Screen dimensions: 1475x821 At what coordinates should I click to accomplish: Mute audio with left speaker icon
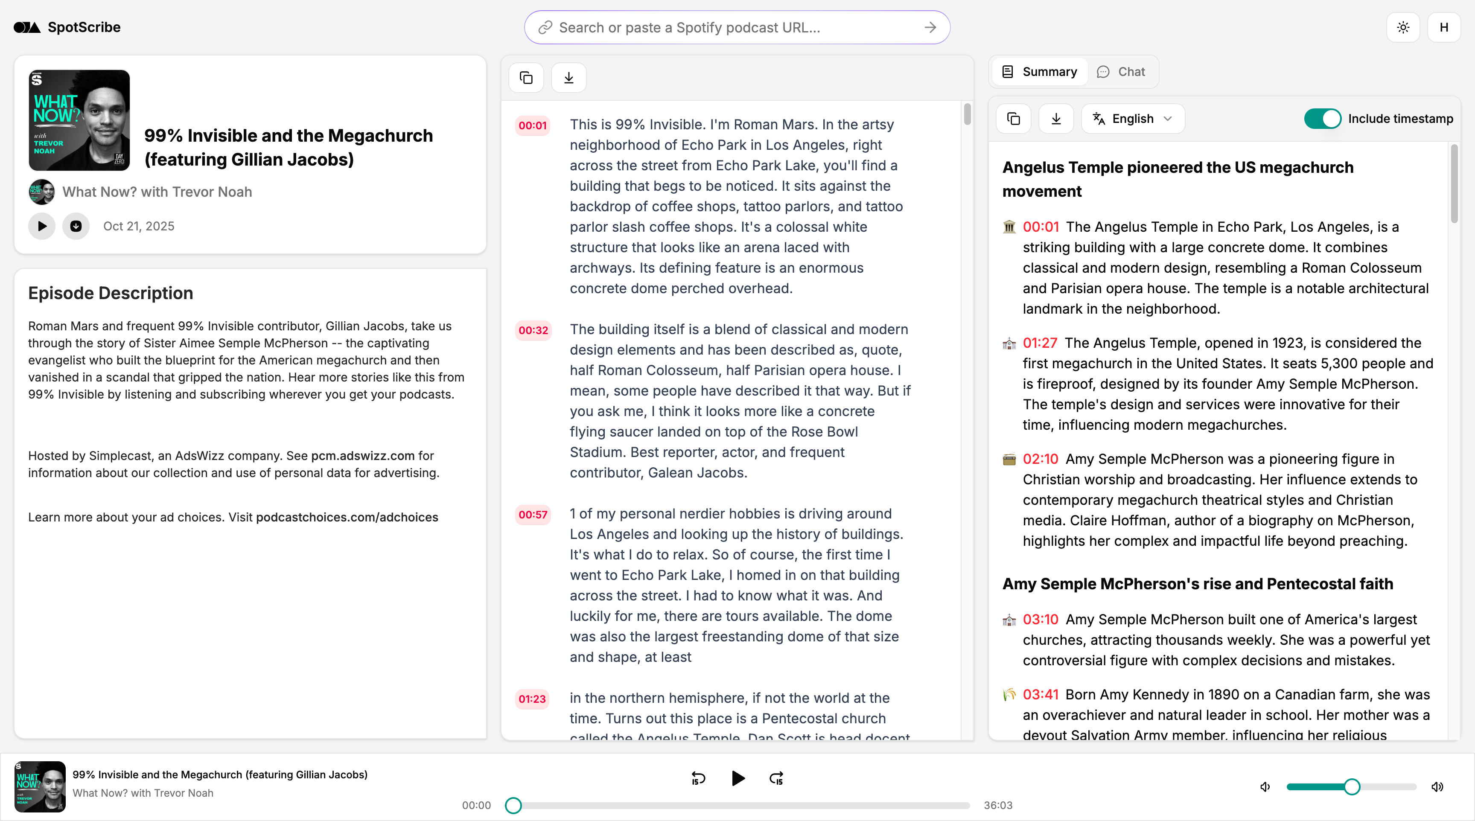click(x=1264, y=786)
